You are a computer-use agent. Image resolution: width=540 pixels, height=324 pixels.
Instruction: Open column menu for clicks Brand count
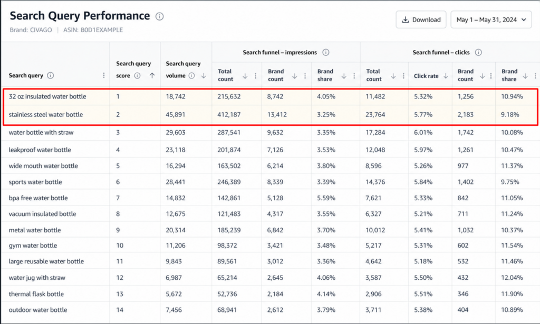tap(491, 76)
